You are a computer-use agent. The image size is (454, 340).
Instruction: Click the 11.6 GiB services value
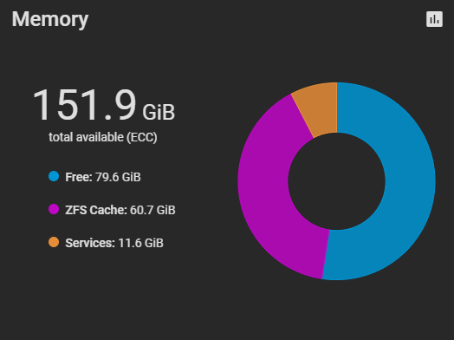pyautogui.click(x=140, y=243)
